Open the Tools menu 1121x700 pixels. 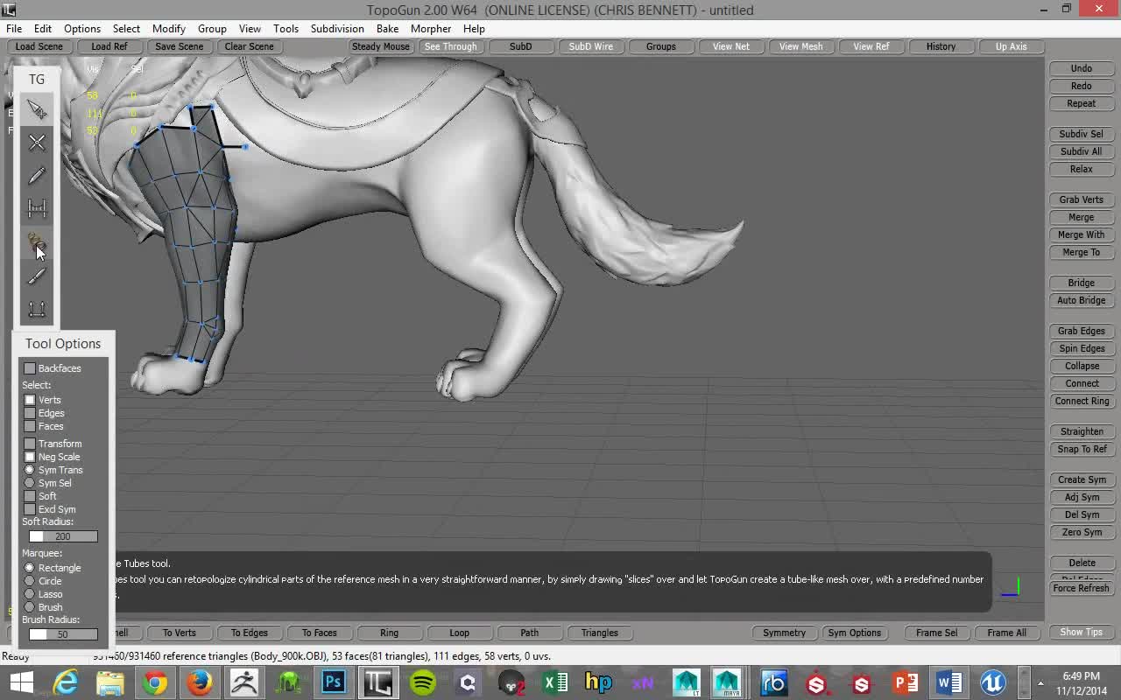click(286, 28)
